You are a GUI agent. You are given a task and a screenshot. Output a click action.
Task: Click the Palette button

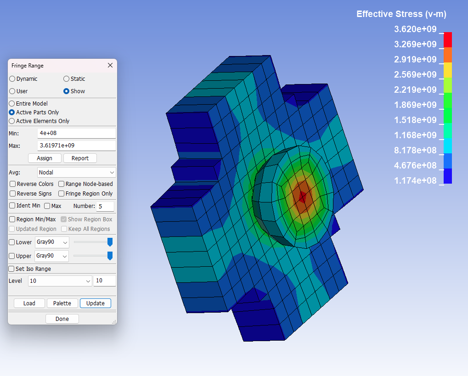coord(62,303)
